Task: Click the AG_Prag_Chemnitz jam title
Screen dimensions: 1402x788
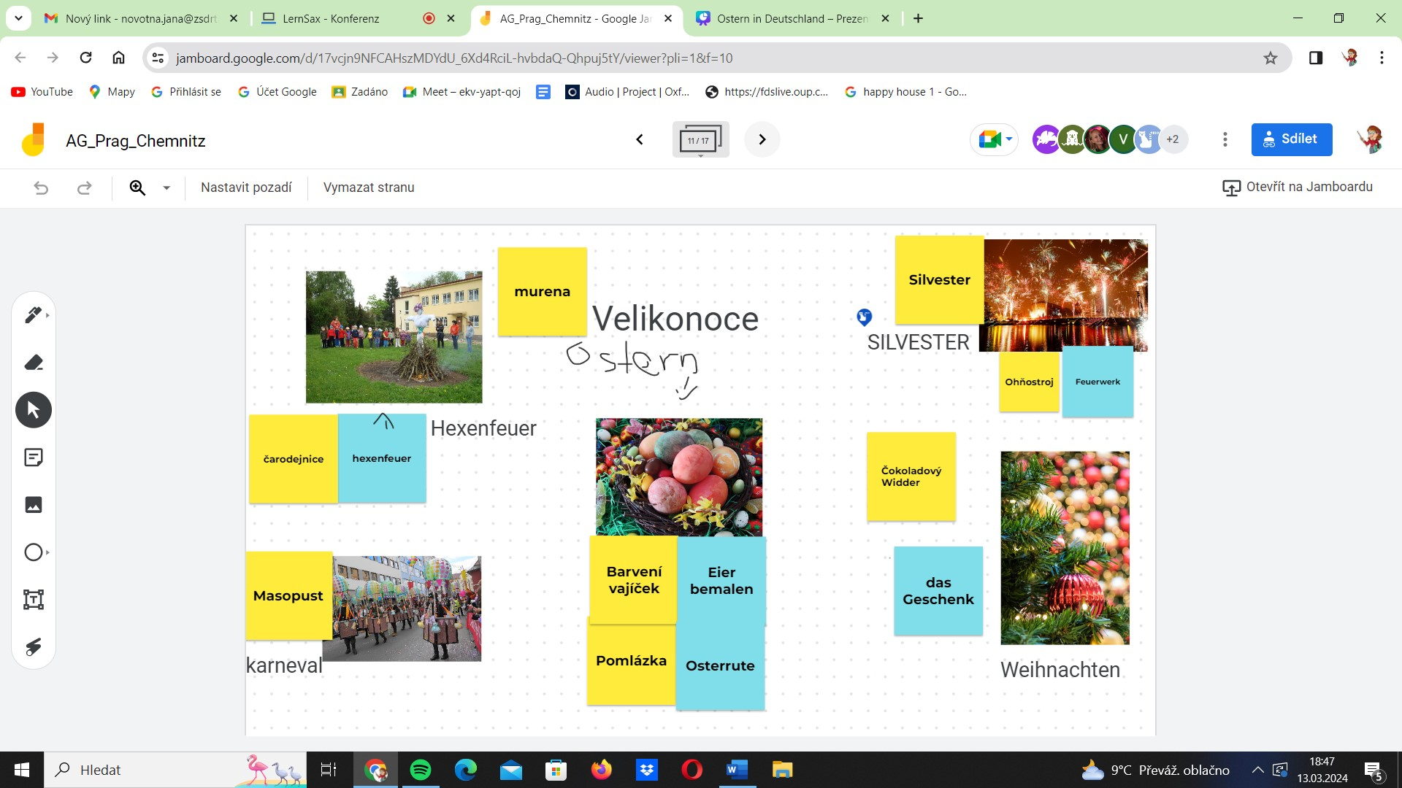Action: pyautogui.click(x=136, y=141)
